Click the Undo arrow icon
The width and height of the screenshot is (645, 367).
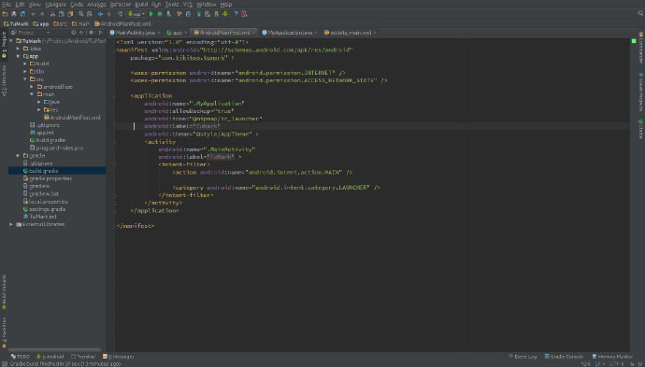34,14
